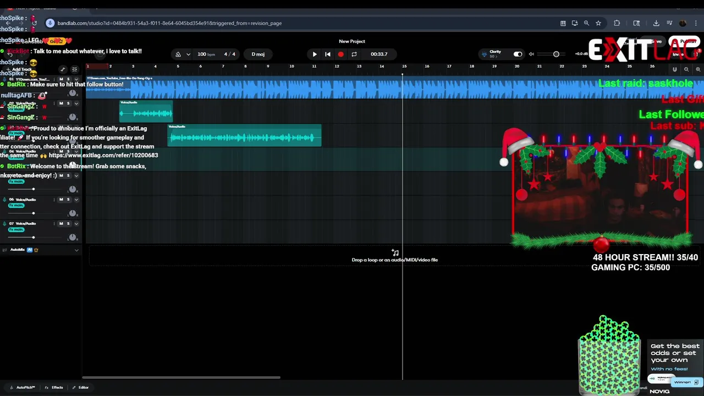Image resolution: width=704 pixels, height=396 pixels.
Task: Start playback with the play button
Action: pyautogui.click(x=314, y=54)
